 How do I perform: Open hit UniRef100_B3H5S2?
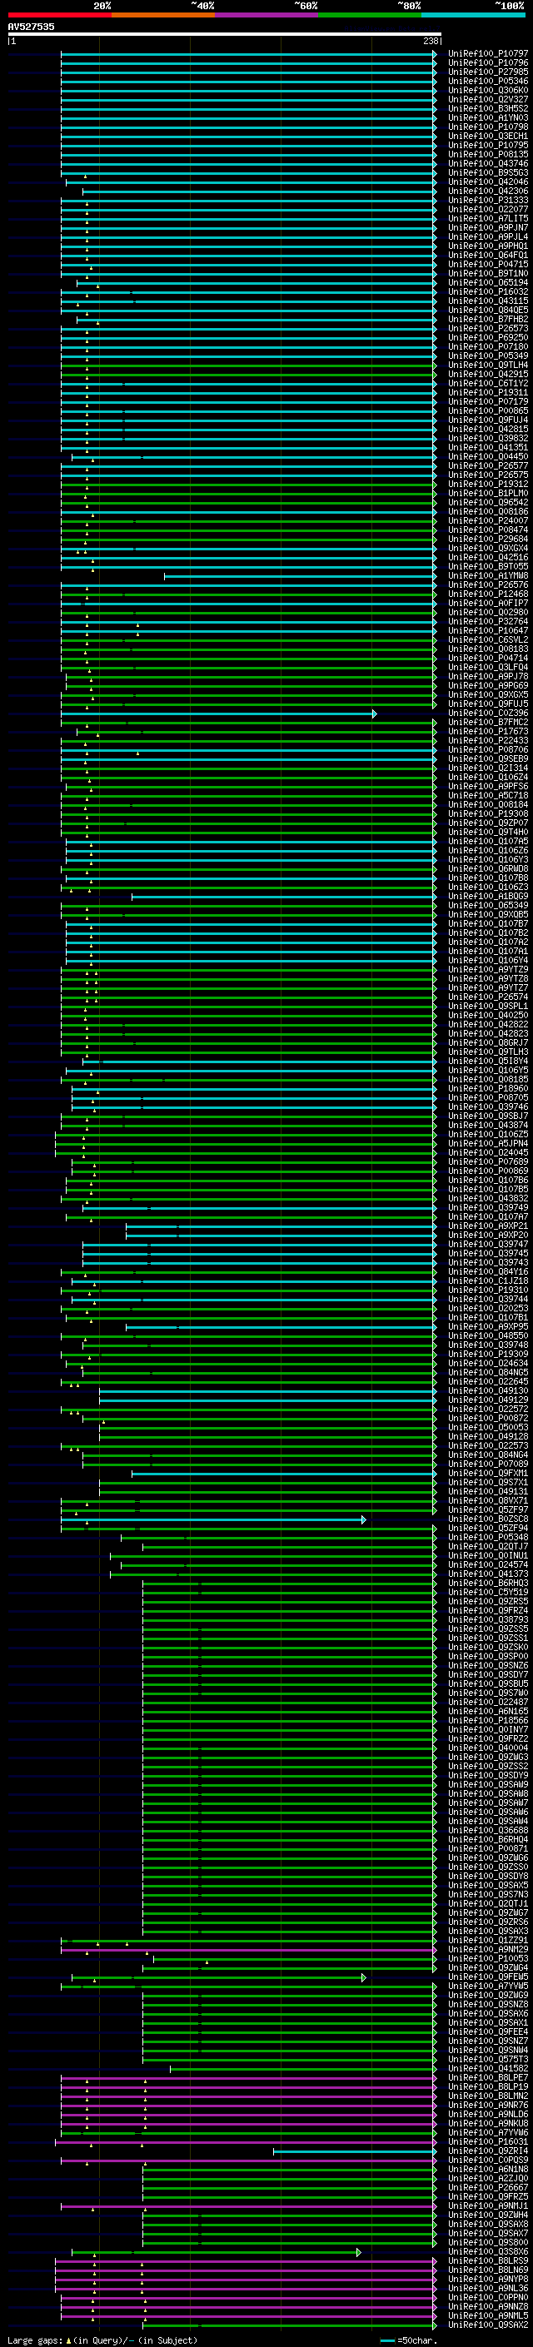pyautogui.click(x=488, y=108)
